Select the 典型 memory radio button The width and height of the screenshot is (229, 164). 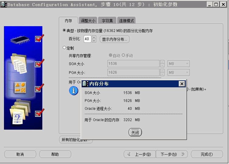tap(64, 30)
